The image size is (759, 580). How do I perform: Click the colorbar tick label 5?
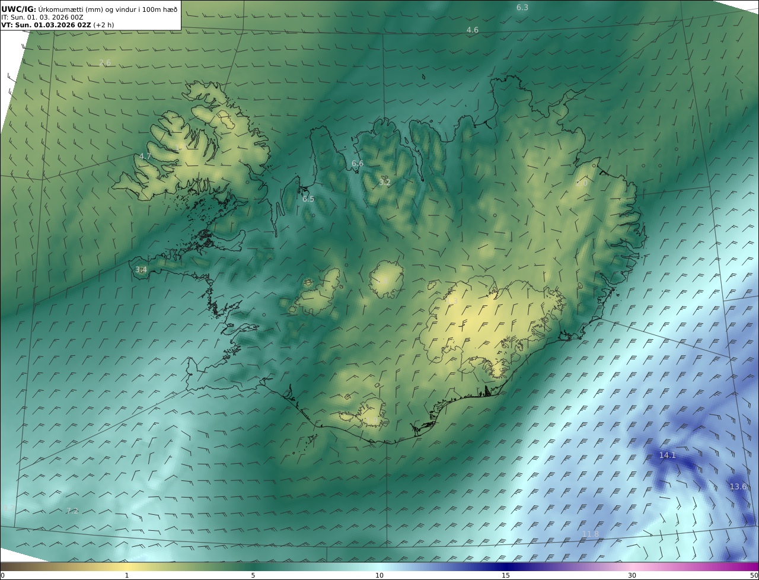[x=253, y=575]
